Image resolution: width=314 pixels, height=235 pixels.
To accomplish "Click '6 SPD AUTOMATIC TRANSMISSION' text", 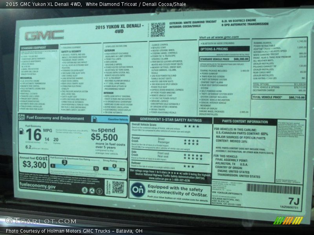I will coord(245,24).
